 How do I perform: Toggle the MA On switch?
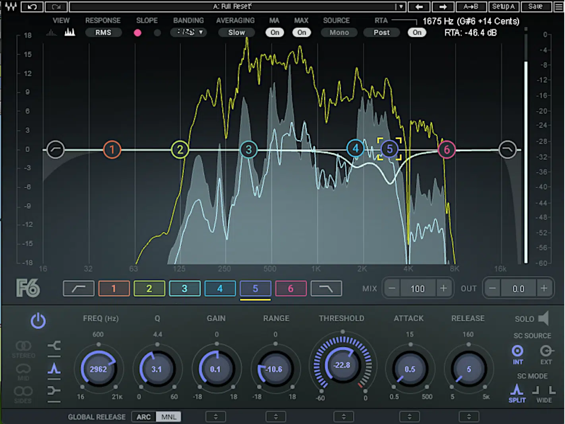point(275,33)
